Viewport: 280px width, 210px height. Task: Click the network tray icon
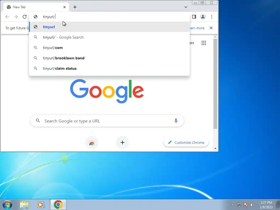pyautogui.click(x=239, y=205)
